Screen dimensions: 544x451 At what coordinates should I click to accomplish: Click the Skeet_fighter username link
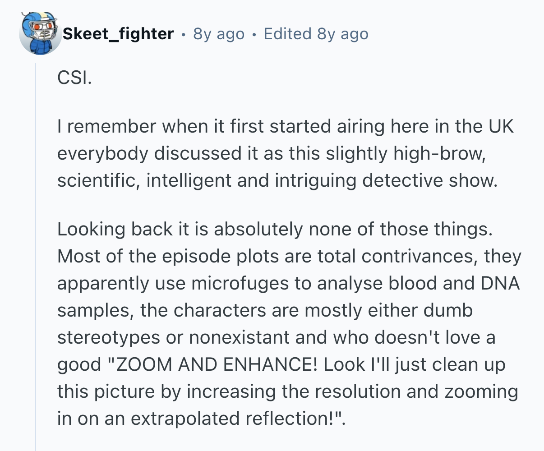(118, 34)
